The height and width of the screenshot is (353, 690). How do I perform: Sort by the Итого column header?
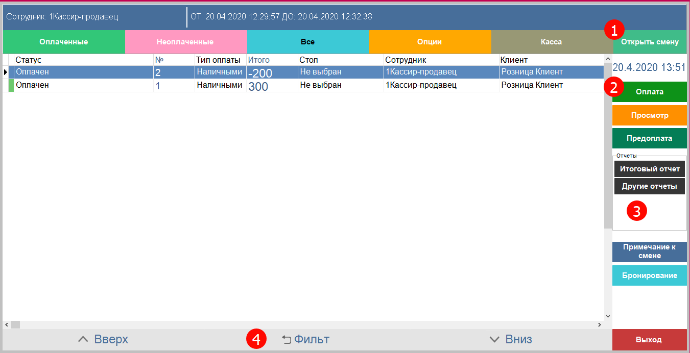259,60
